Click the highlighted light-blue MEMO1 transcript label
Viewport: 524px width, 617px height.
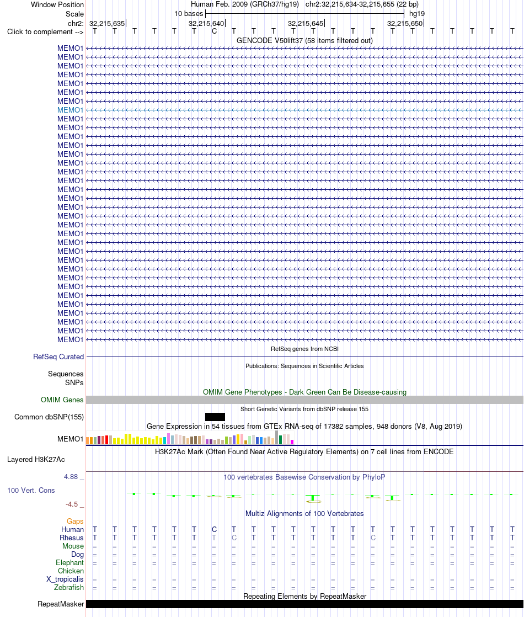(x=70, y=110)
